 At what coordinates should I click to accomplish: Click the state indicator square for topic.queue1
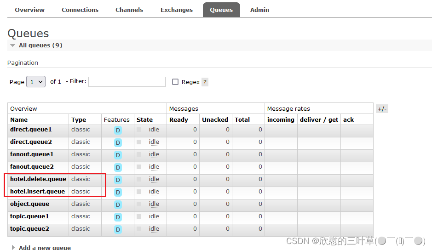tap(139, 216)
